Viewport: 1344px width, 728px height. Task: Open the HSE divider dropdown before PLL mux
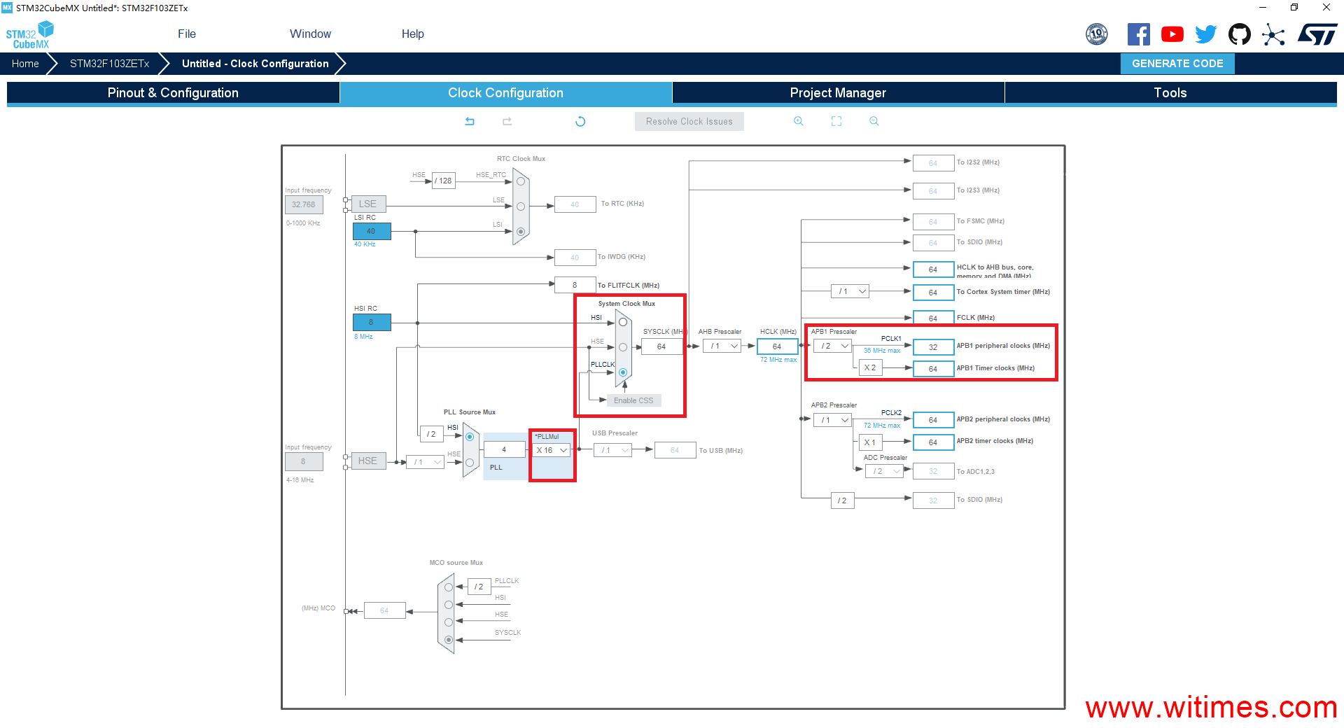(426, 462)
